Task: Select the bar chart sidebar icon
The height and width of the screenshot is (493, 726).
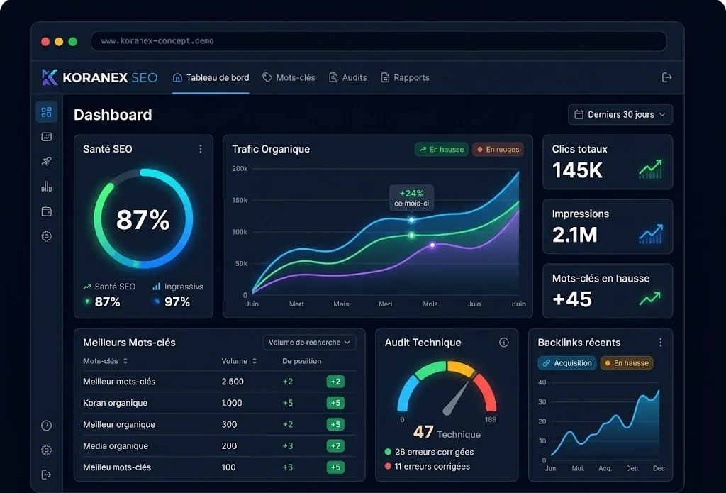Action: coord(46,187)
